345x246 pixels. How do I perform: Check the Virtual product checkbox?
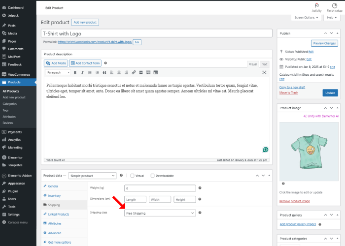coord(132,176)
